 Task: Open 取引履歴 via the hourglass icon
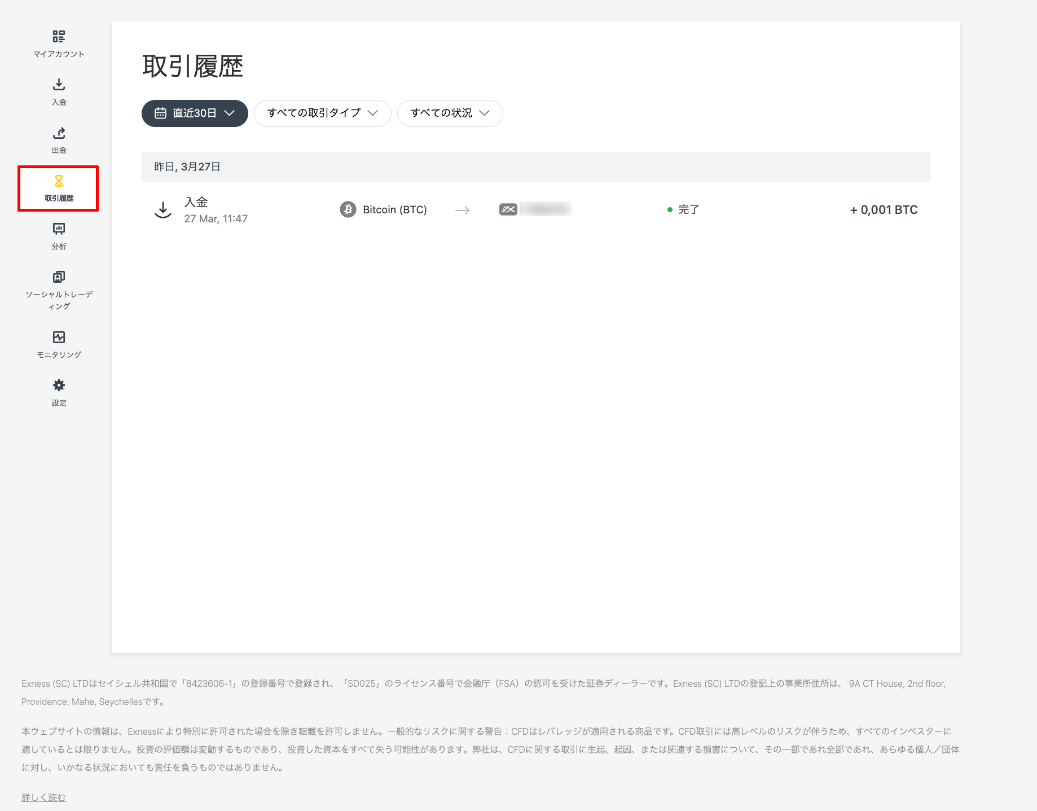(58, 188)
